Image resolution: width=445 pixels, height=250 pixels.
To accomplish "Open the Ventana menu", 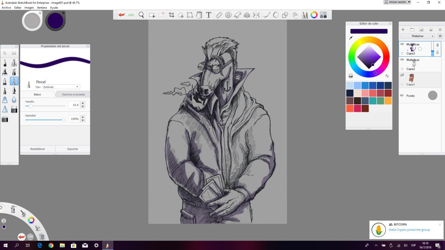I will 42,7.
